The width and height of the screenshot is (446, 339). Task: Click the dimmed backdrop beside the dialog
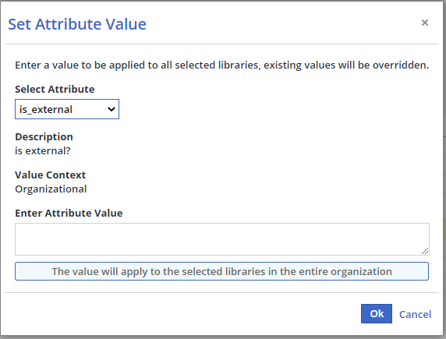pyautogui.click(x=444, y=171)
